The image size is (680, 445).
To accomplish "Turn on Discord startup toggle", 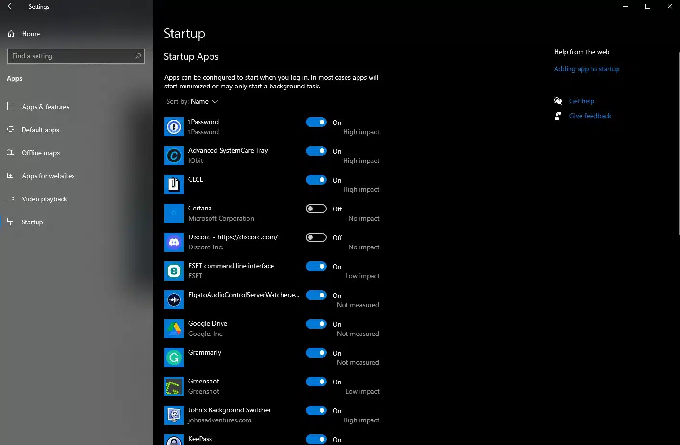I will (316, 237).
